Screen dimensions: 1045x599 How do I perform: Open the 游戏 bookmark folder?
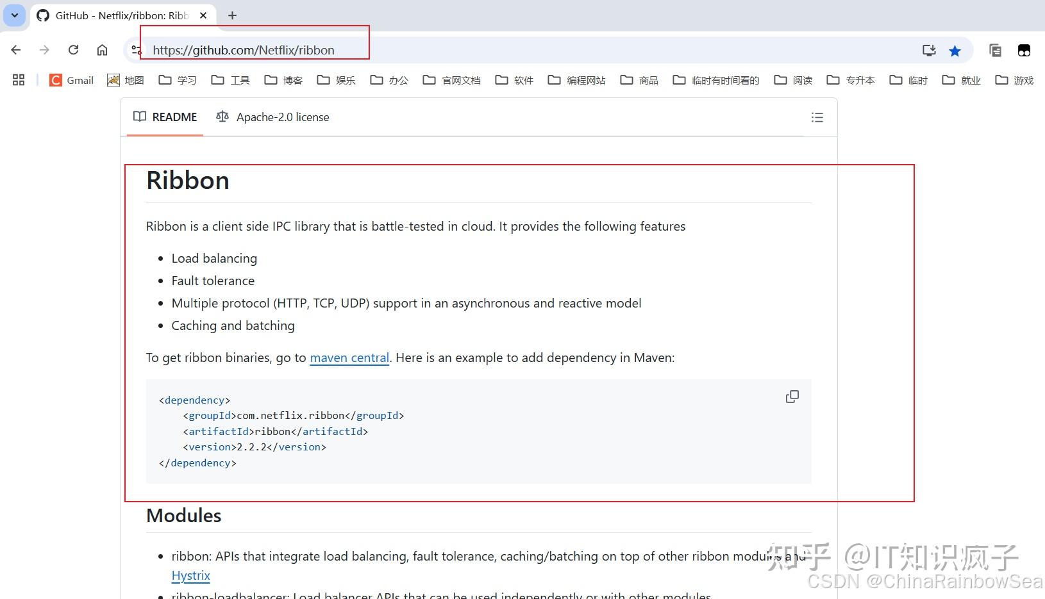coord(1014,80)
